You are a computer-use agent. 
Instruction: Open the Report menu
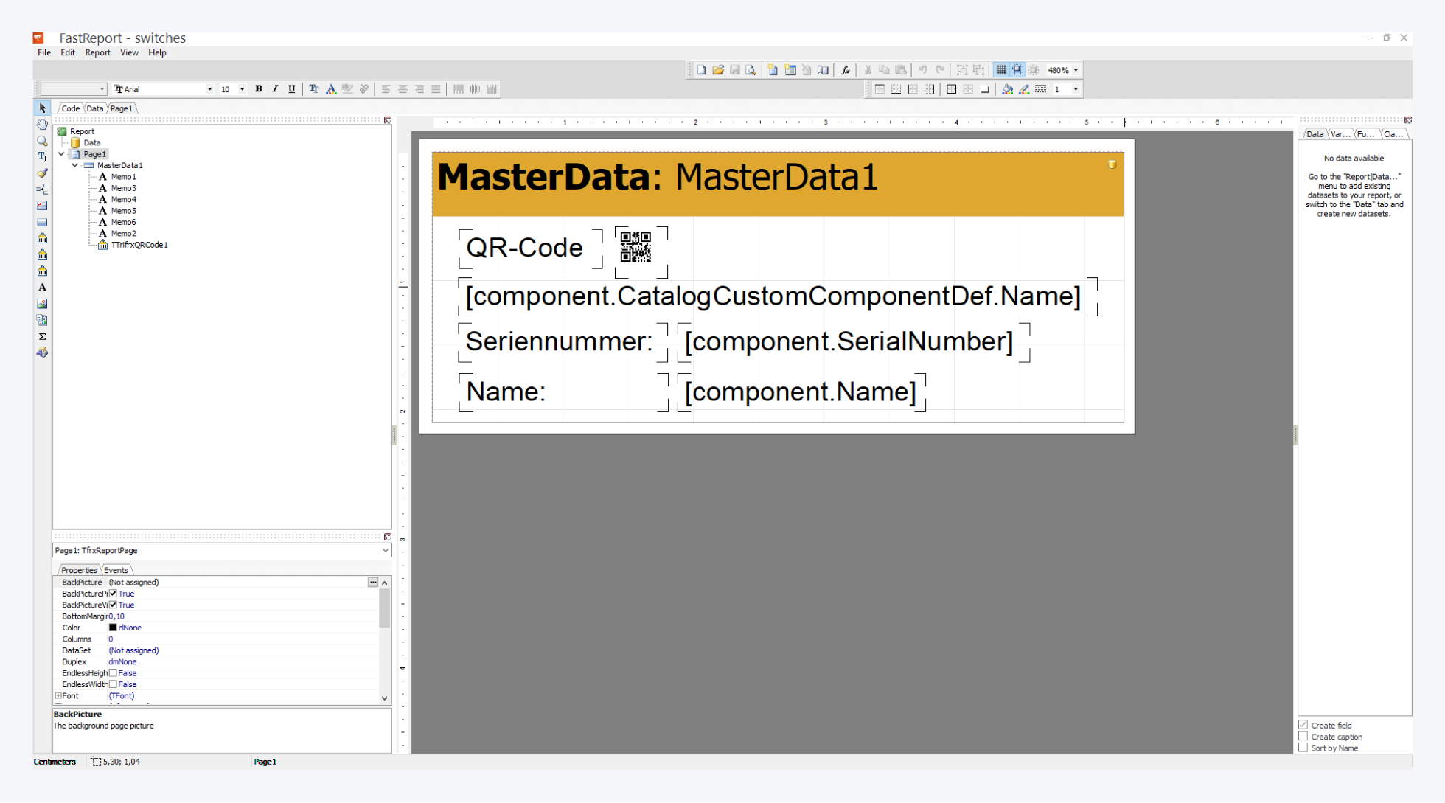(97, 52)
